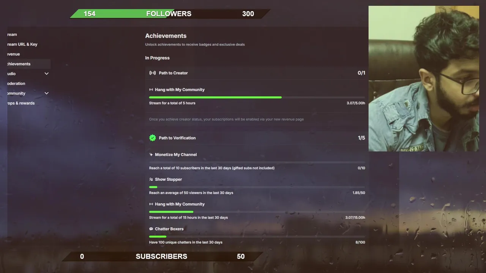Screen dimensions: 486x273
Task: Click the Monetize My Channel sparkle icon
Action: point(151,154)
